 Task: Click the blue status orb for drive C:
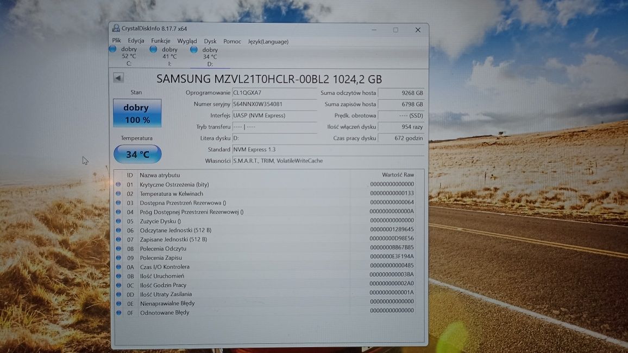112,49
